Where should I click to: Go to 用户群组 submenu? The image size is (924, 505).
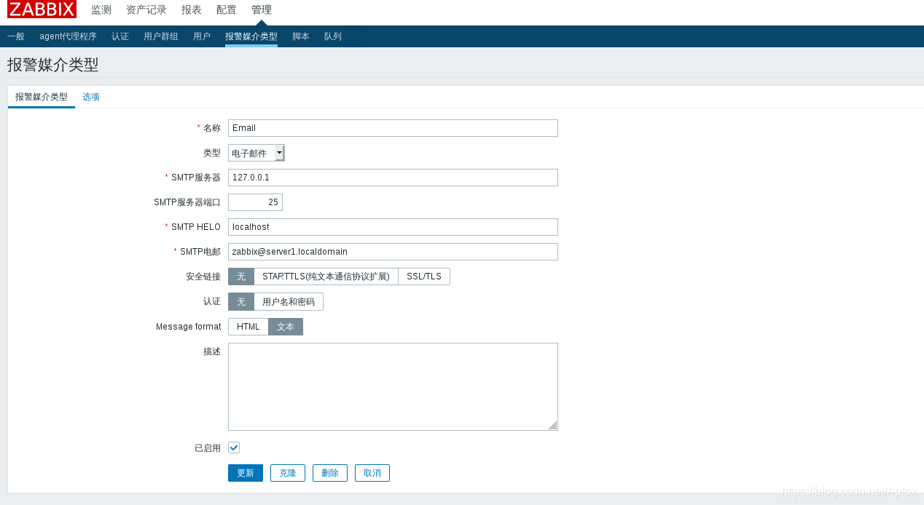(161, 36)
